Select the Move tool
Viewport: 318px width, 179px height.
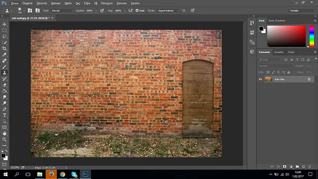(x=4, y=24)
